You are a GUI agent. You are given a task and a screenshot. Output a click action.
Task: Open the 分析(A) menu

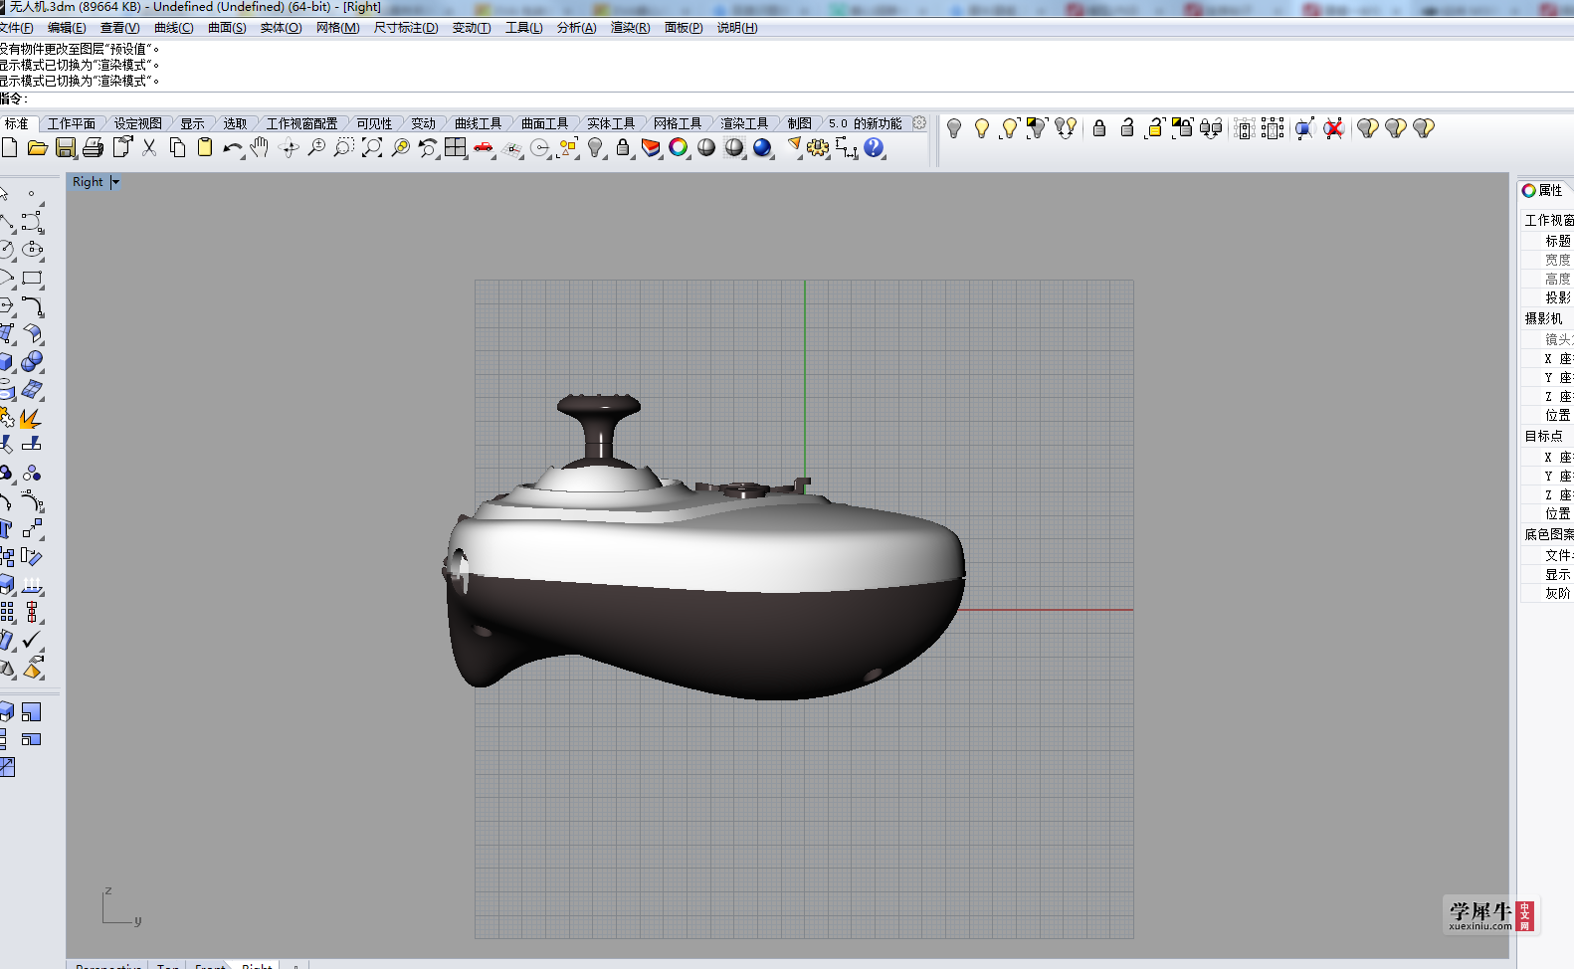tap(576, 28)
